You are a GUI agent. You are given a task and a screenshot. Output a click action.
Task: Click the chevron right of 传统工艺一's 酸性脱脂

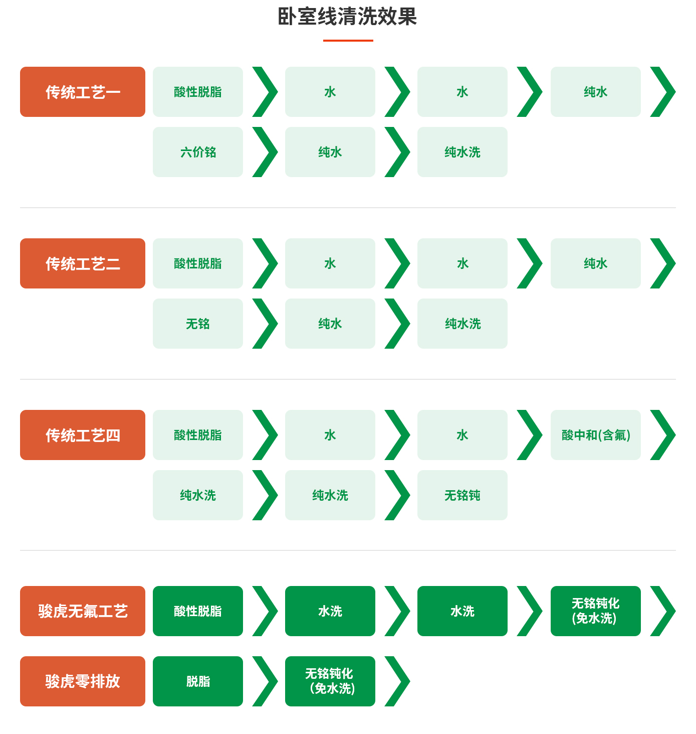click(266, 92)
